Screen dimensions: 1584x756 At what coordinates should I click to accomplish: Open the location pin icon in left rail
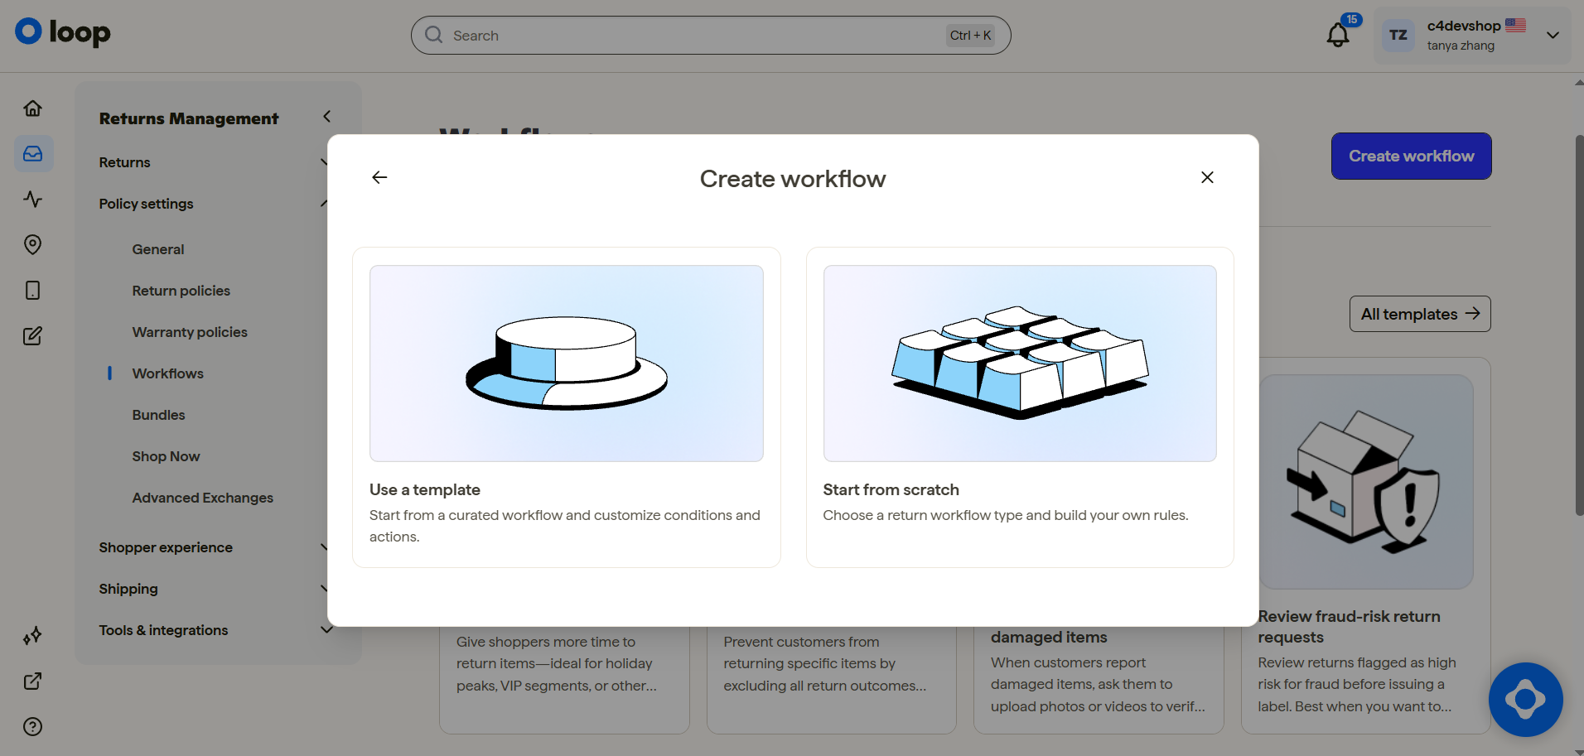32,245
